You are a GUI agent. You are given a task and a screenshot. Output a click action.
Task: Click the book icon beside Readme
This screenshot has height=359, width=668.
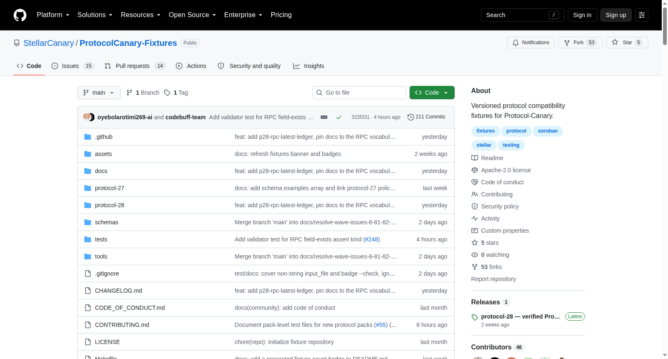click(475, 158)
